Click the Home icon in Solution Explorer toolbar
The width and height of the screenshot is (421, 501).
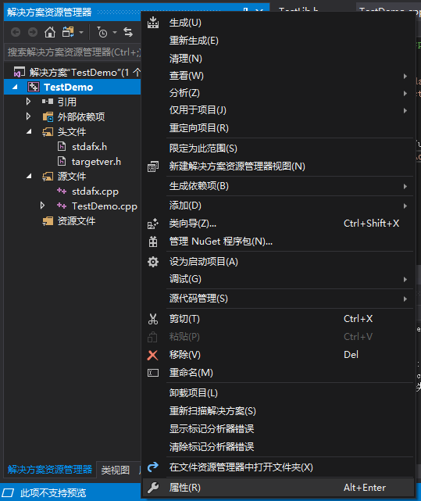(x=50, y=32)
